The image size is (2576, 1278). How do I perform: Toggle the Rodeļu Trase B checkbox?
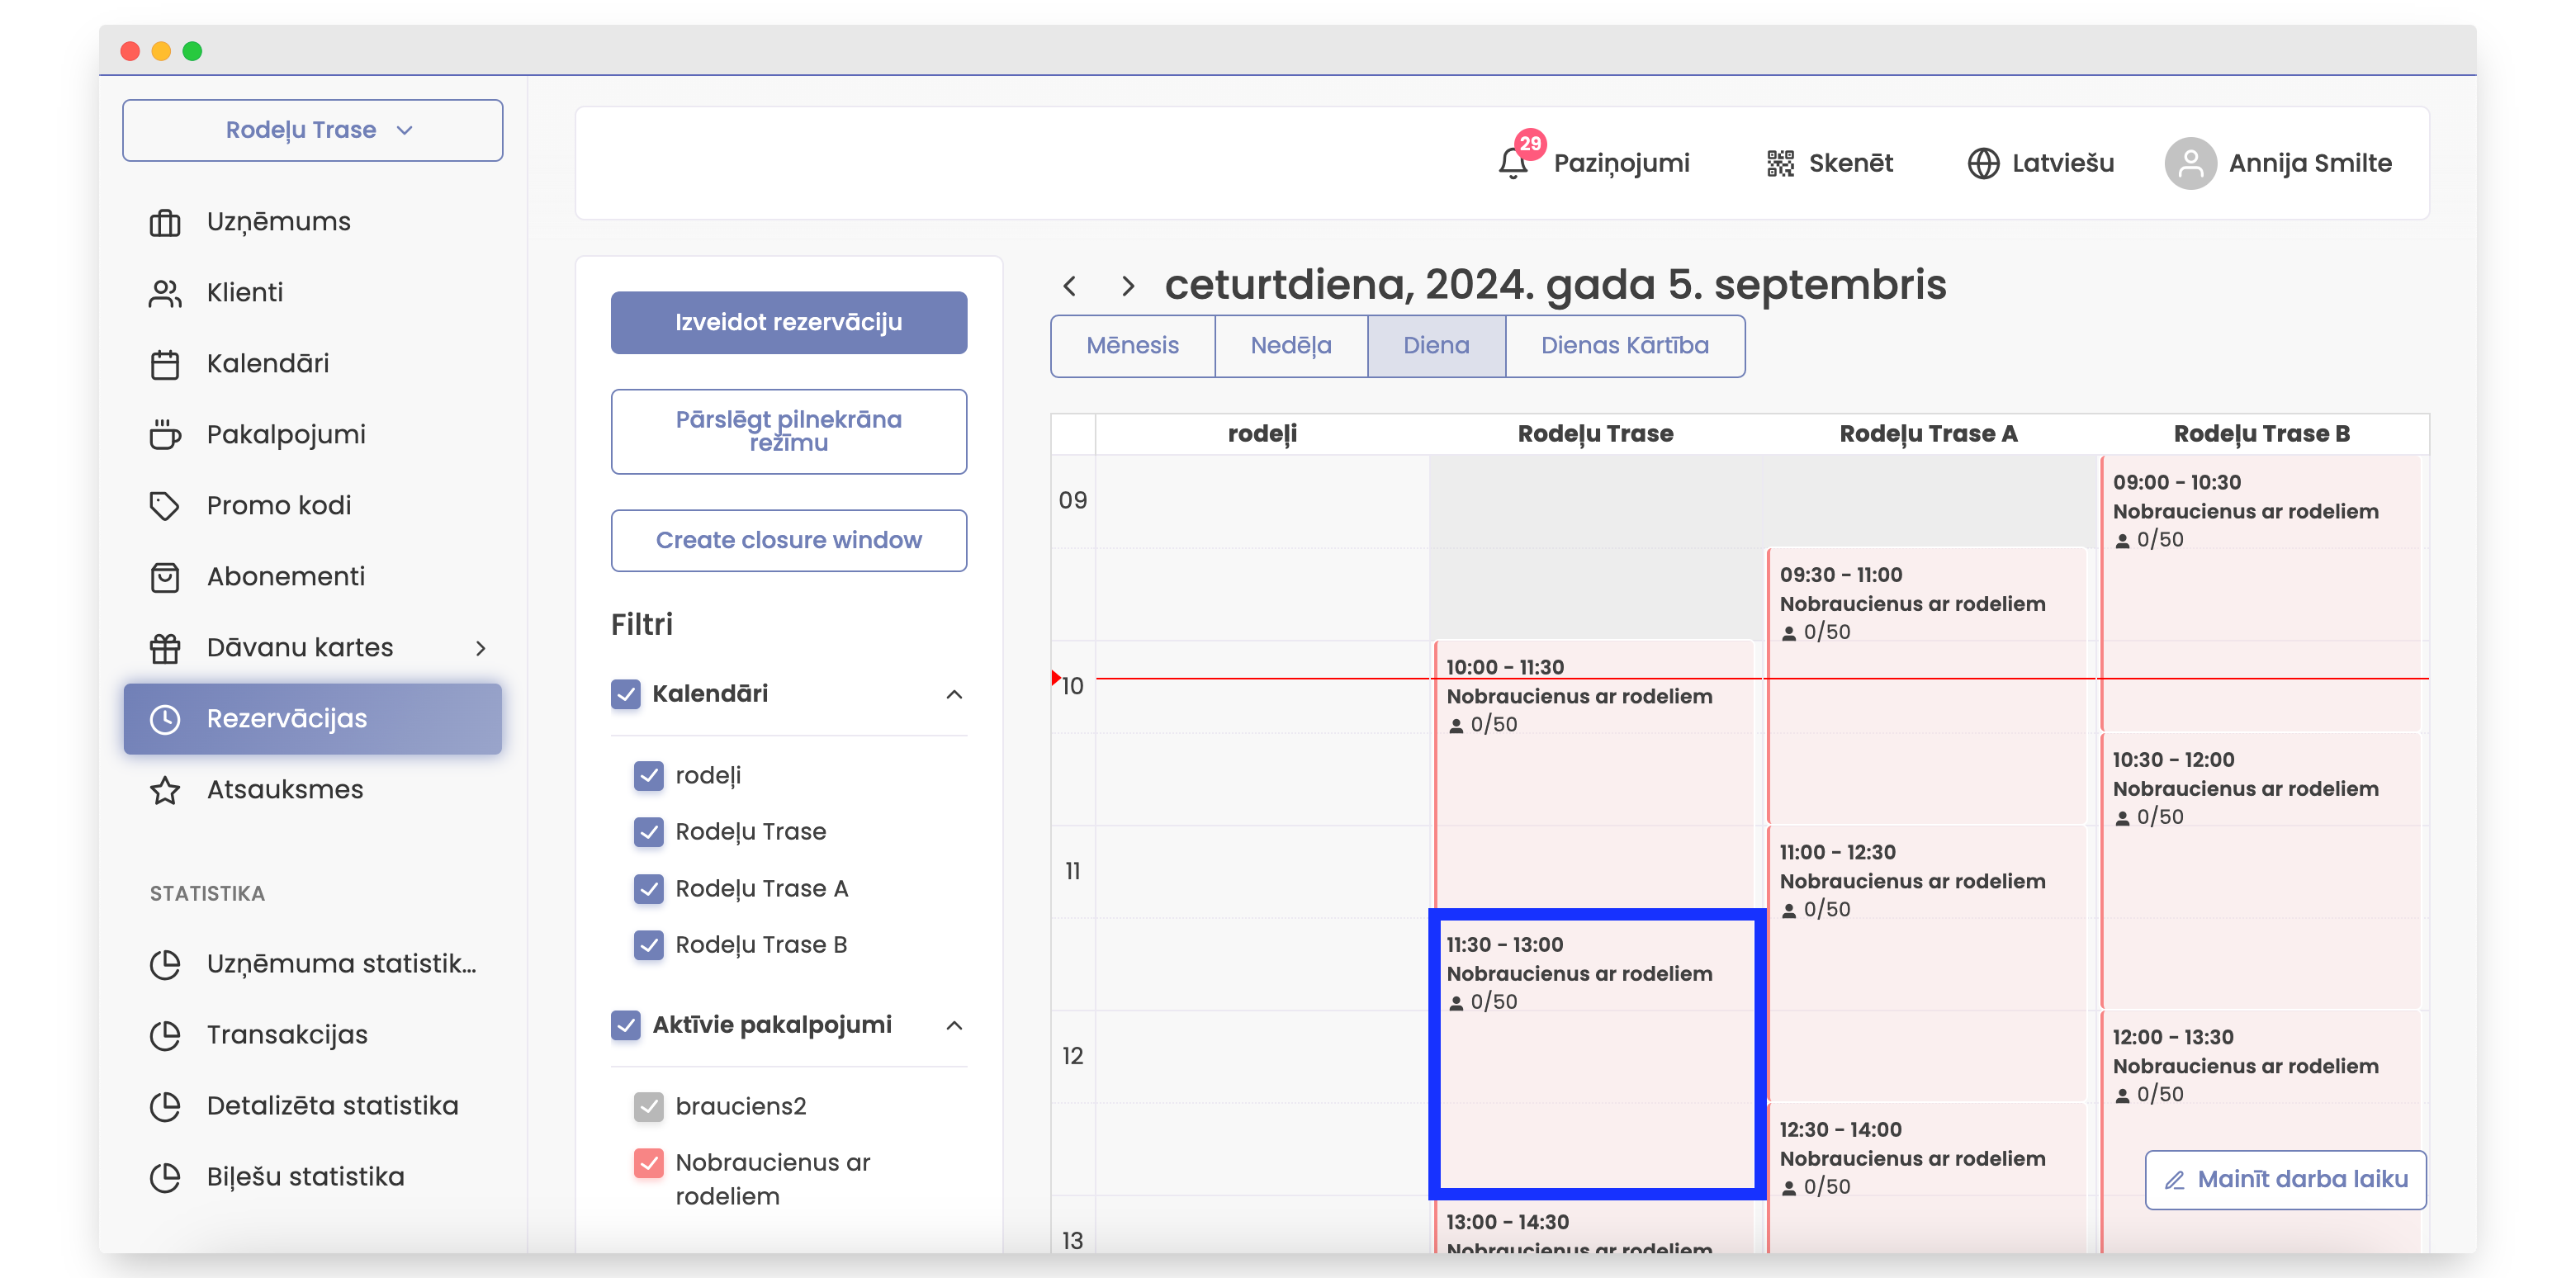tap(649, 944)
